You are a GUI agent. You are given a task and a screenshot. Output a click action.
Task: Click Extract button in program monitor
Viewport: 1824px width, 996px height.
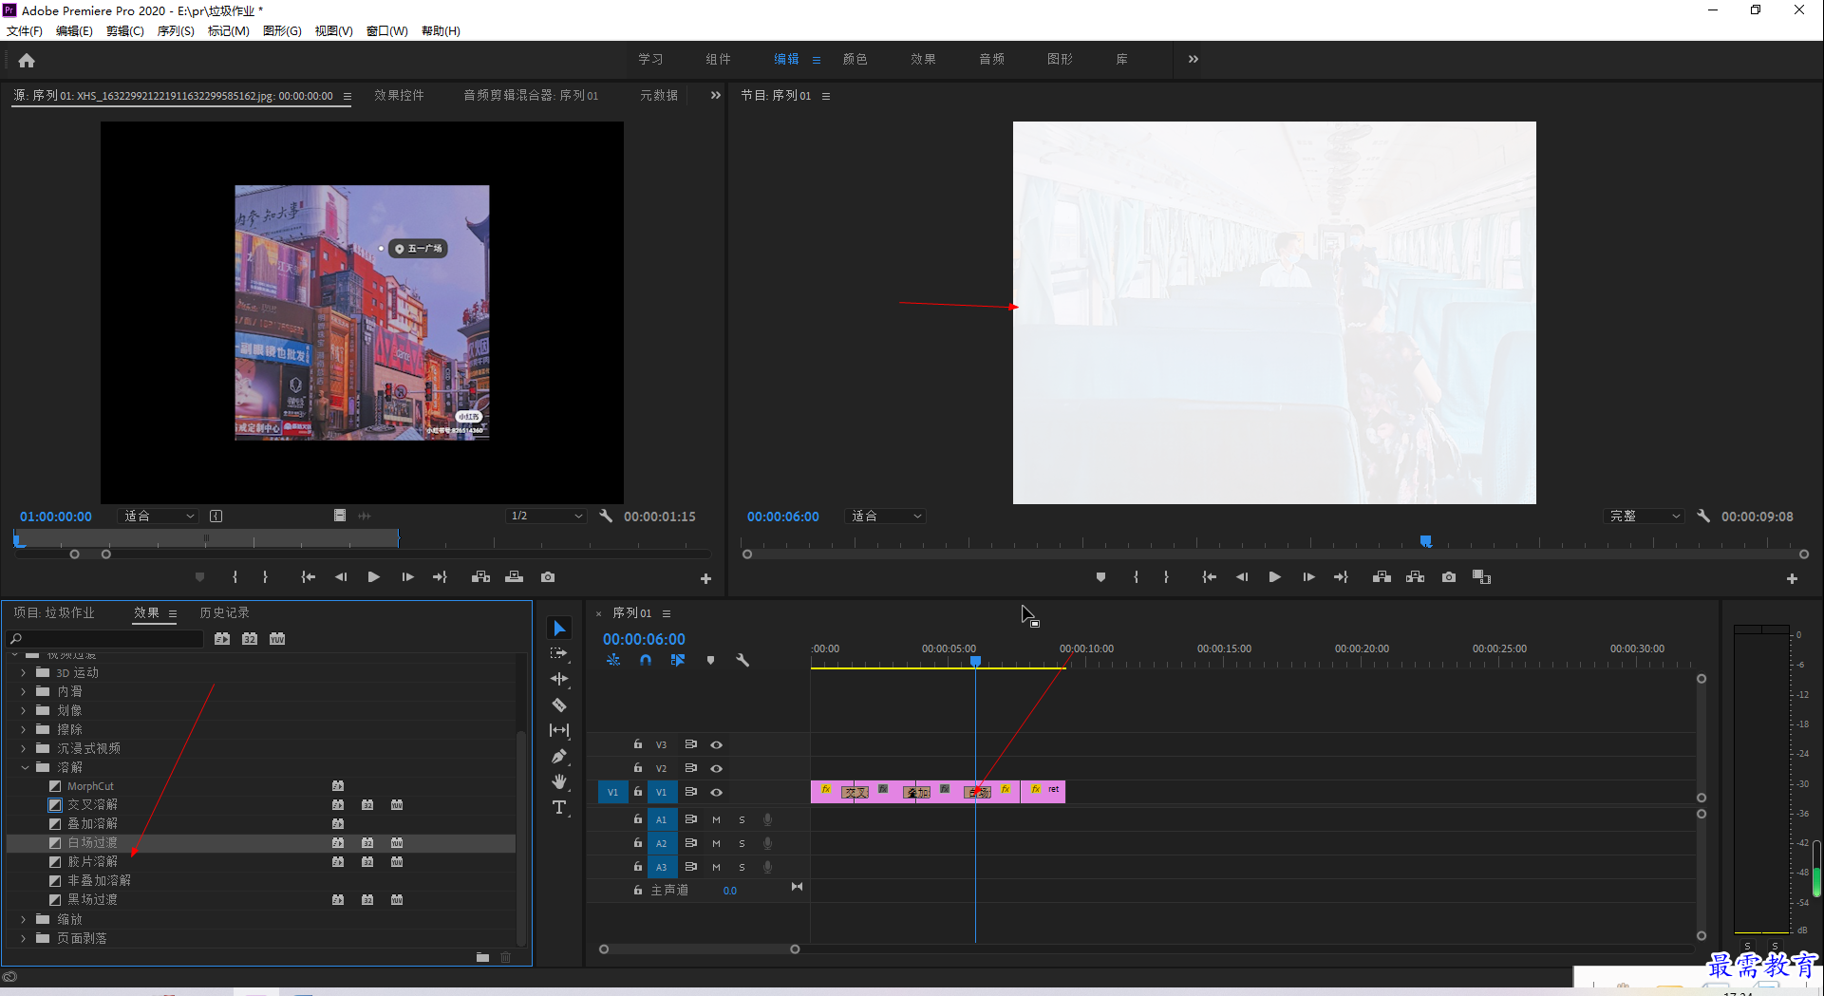(1415, 577)
